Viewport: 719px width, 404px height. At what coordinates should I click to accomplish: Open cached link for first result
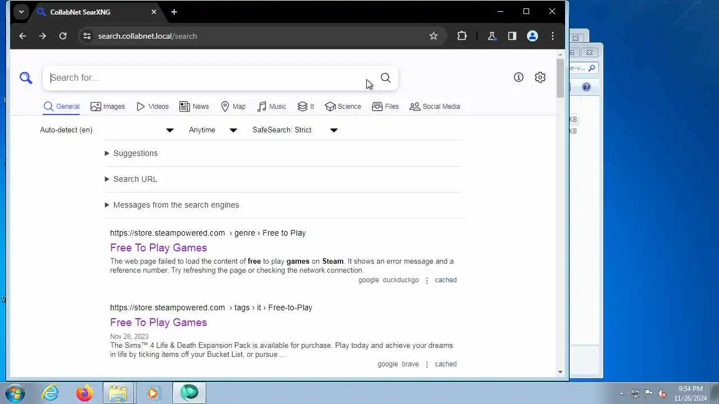[x=445, y=280]
